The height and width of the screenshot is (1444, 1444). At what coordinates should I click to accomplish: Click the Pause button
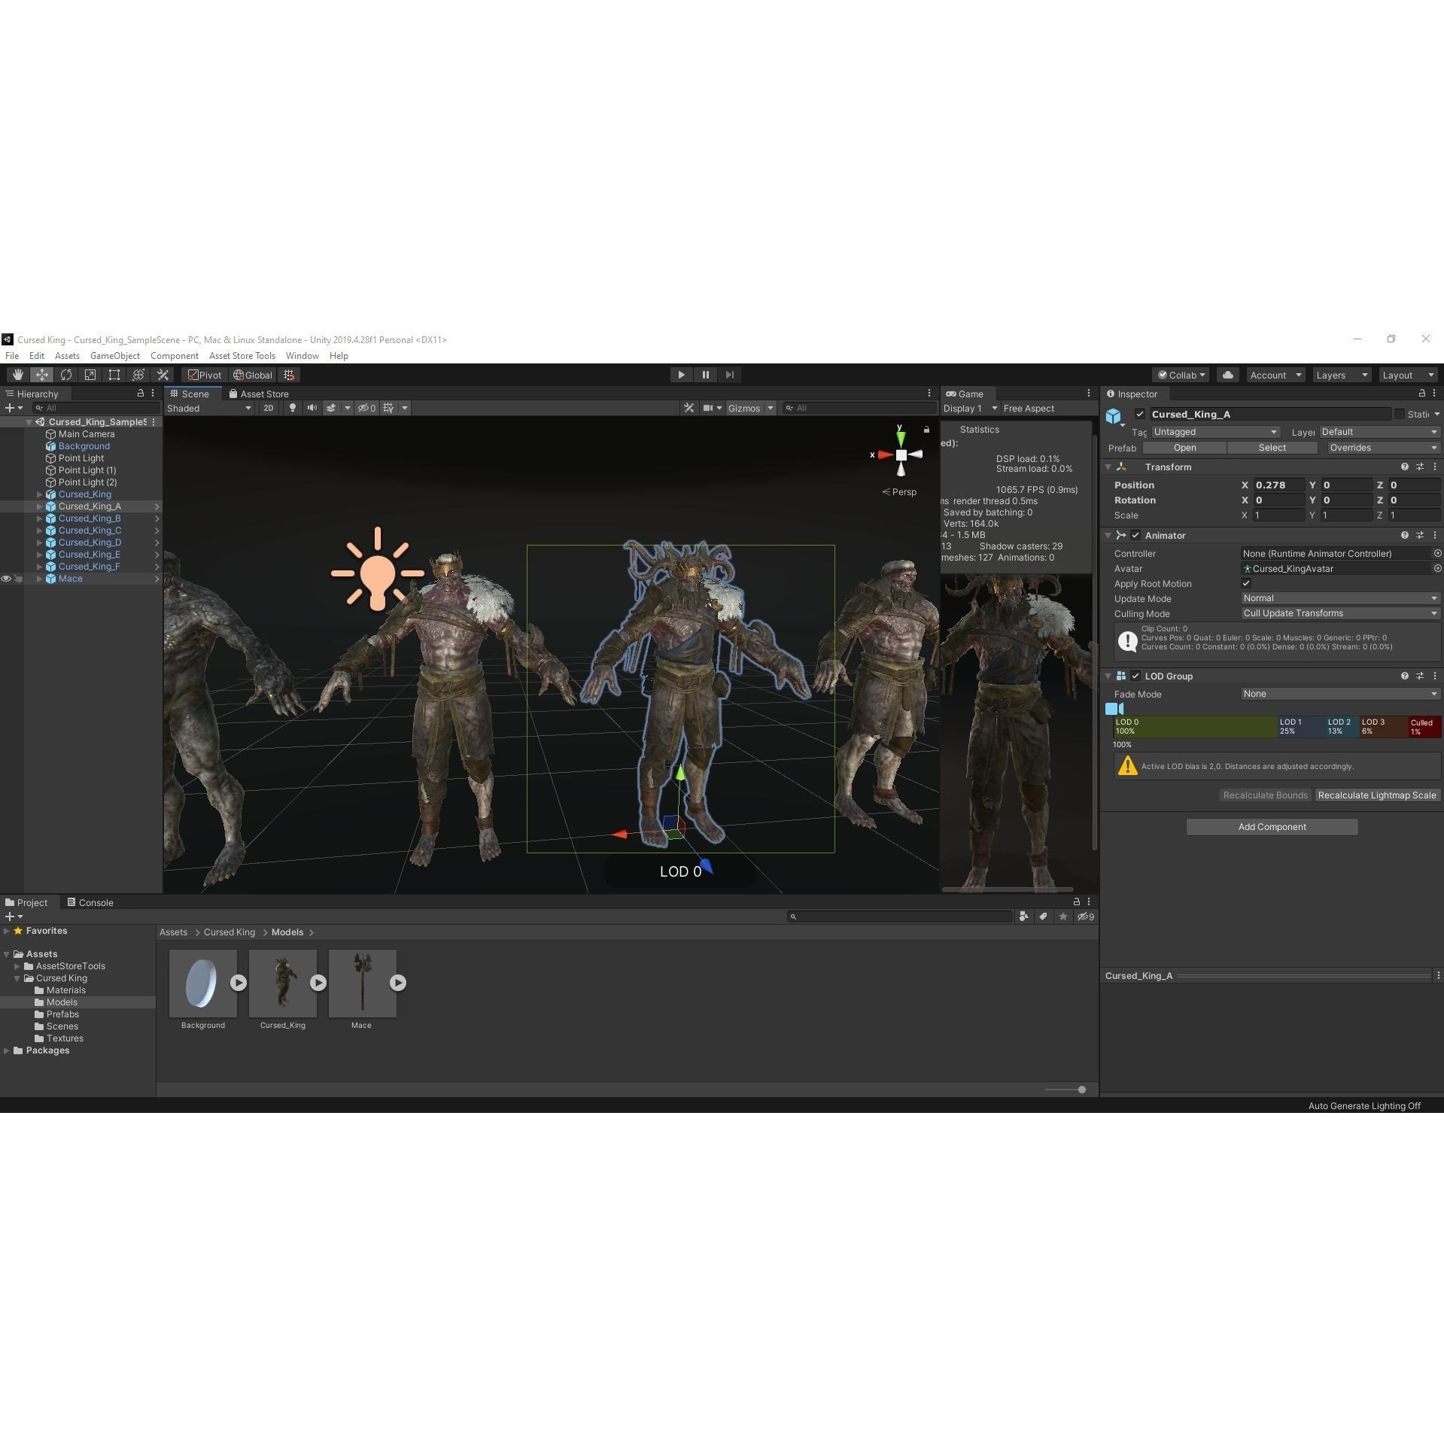tap(705, 375)
